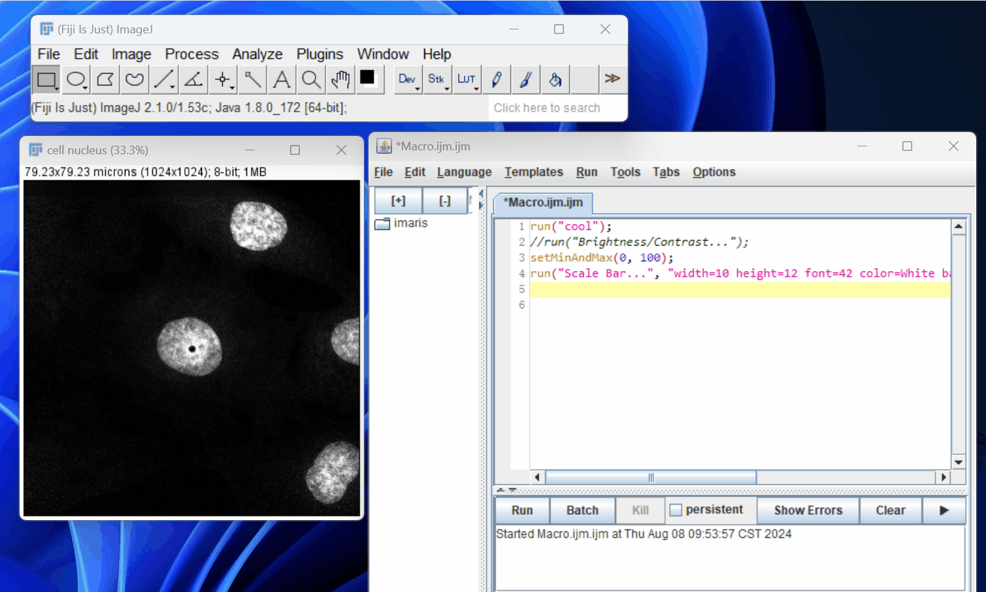Select the Polygon selection tool
This screenshot has height=592, width=986.
click(x=105, y=80)
